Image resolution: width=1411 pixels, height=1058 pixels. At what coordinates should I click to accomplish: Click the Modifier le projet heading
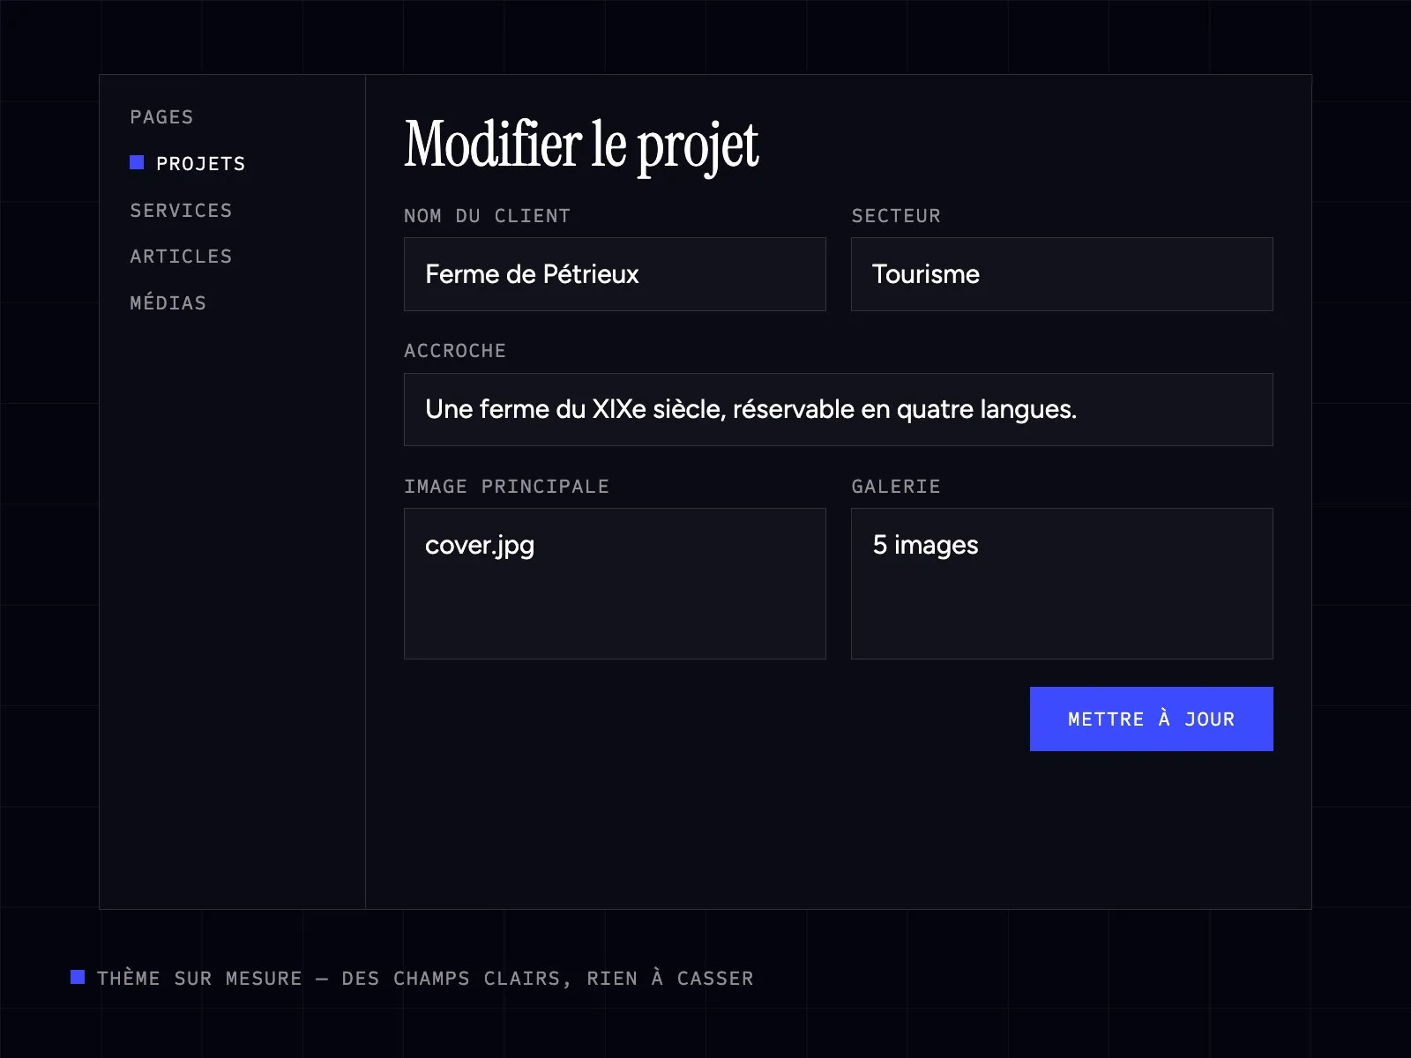tap(581, 145)
